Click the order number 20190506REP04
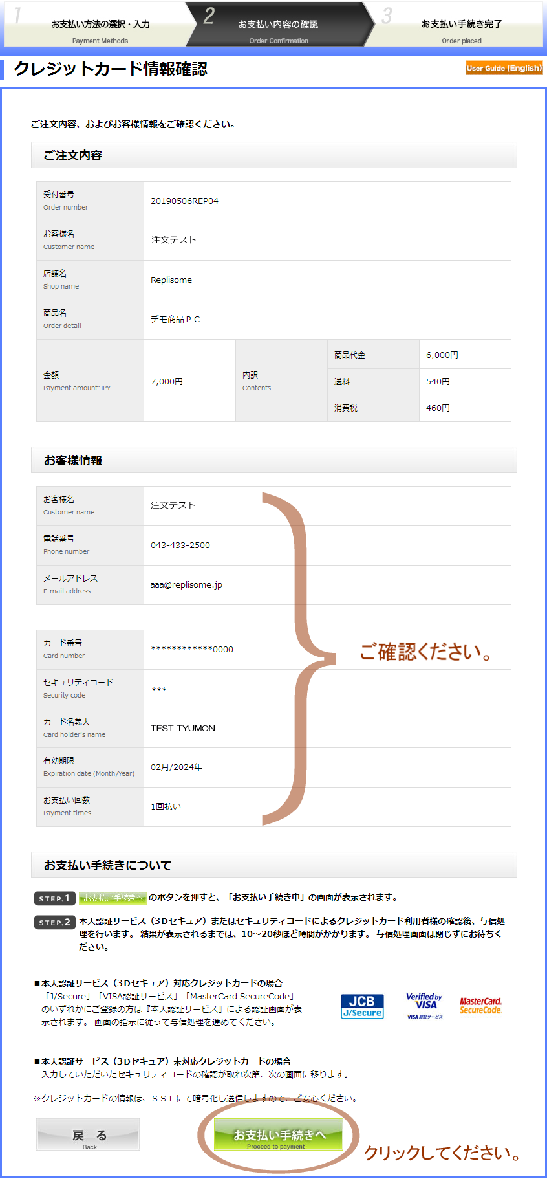This screenshot has width=547, height=1181. click(x=184, y=201)
